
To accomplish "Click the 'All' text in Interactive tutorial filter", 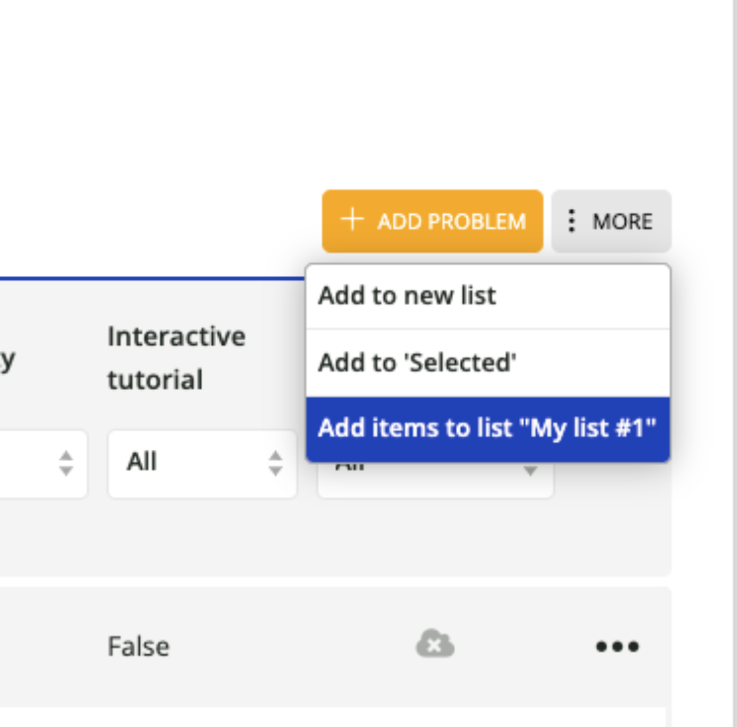I will point(142,461).
